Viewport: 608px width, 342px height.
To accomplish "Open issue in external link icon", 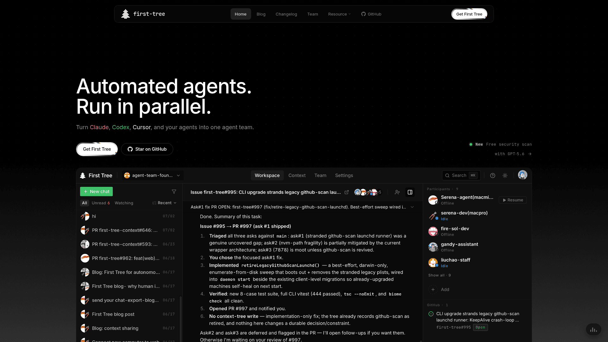I will [x=346, y=192].
